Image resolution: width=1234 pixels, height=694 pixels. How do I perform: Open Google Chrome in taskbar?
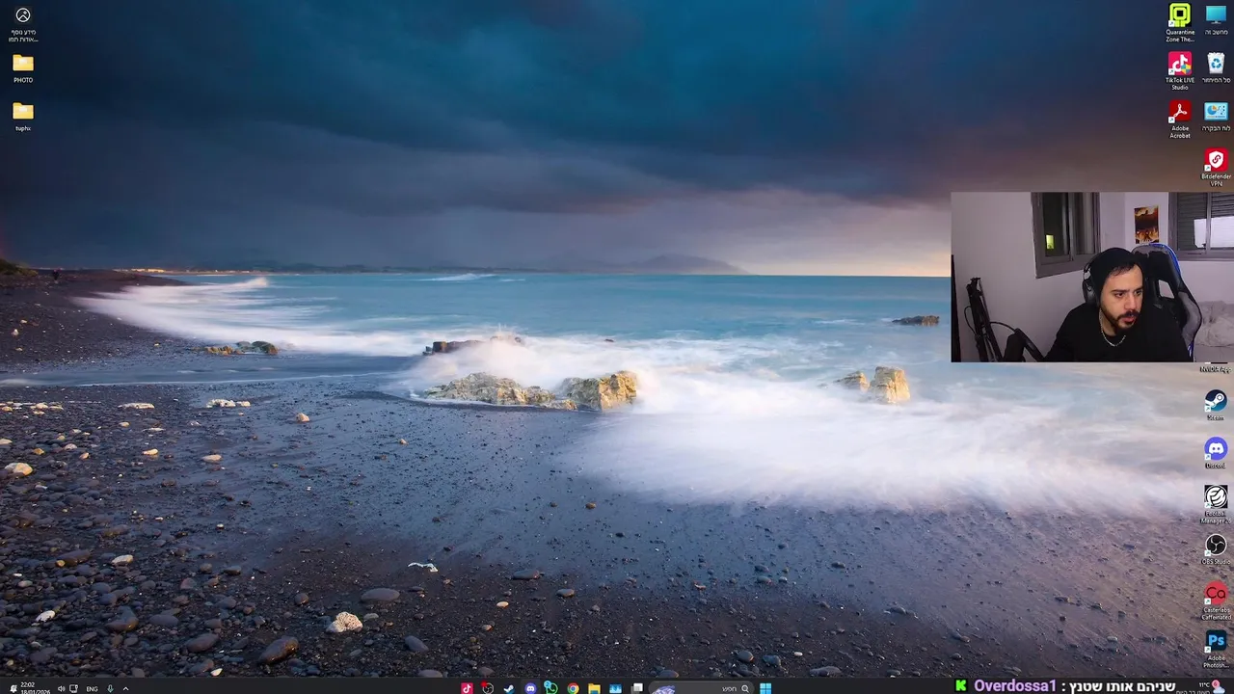(x=573, y=688)
